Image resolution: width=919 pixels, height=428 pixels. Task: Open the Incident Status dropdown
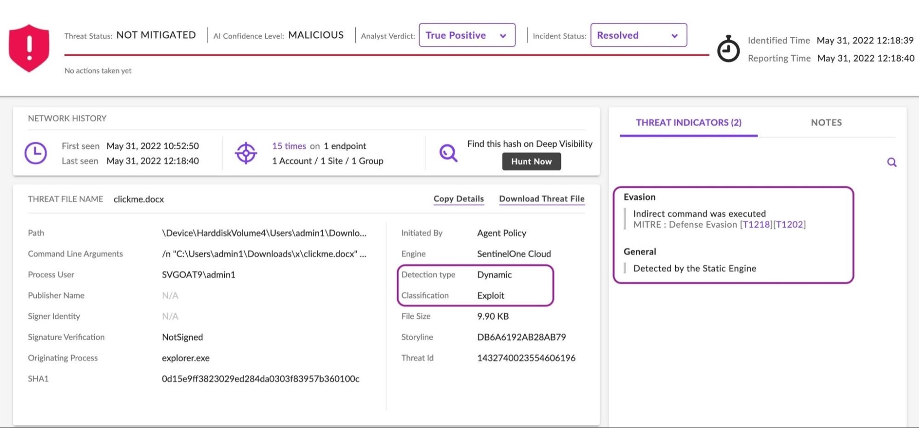[x=638, y=35]
